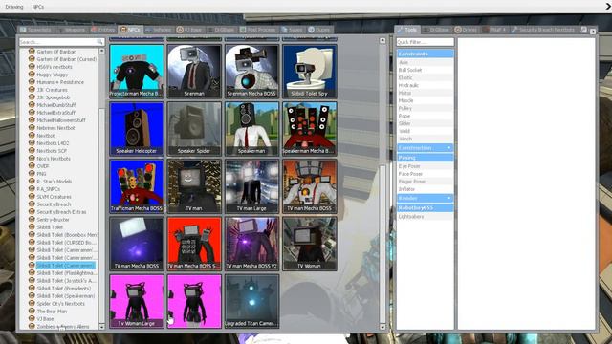Spawn the Speaker Helicopter NPC
Screen dimensions: 612x344
(137, 128)
